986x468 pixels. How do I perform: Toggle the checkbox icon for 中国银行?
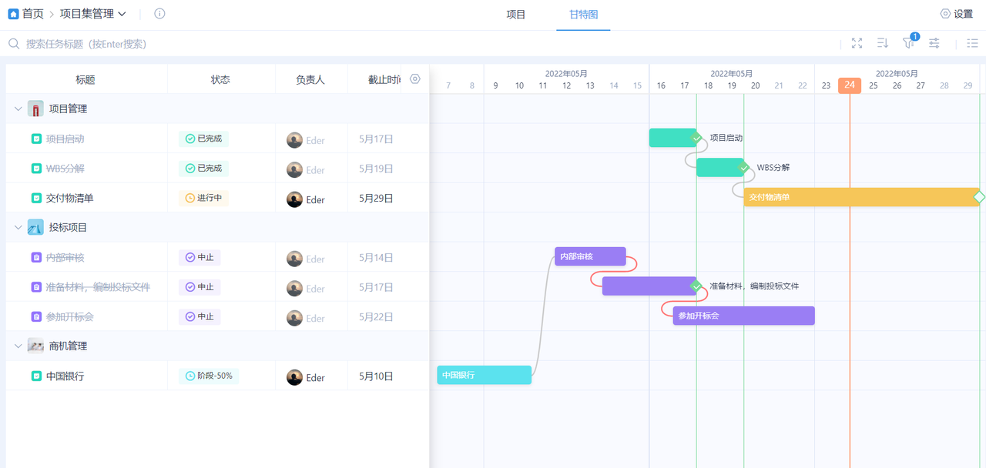coord(36,376)
